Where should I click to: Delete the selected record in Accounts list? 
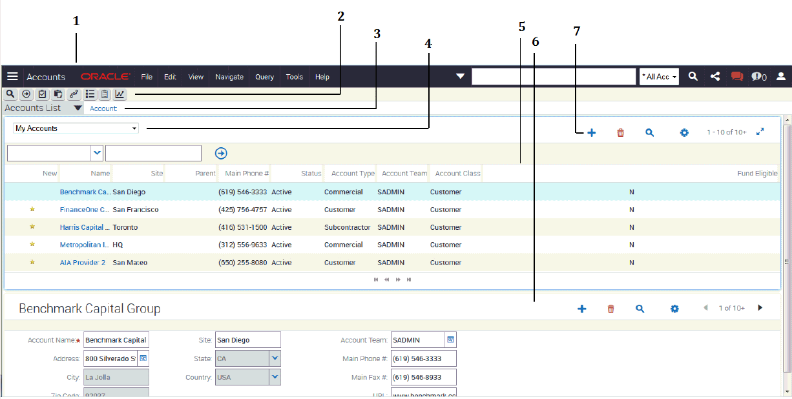621,132
